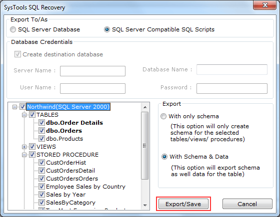Toggle the dbo.Products checkbox
The height and width of the screenshot is (217, 280).
pyautogui.click(x=41, y=139)
